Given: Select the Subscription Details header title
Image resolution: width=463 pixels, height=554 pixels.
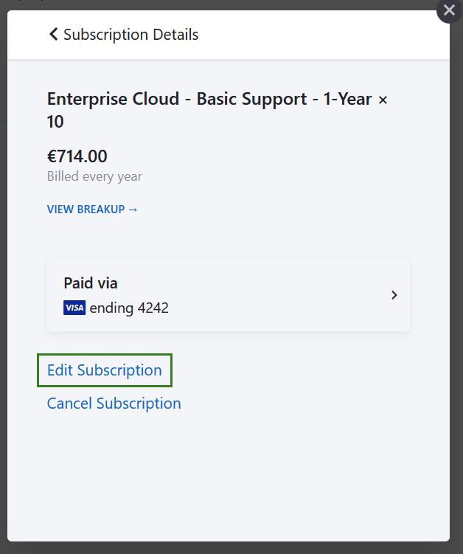Looking at the screenshot, I should [130, 35].
